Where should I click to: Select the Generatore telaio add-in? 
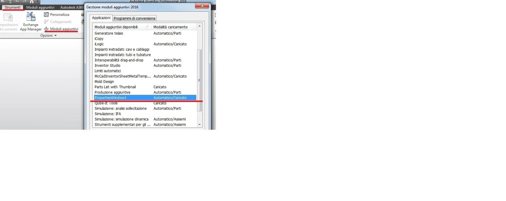pos(145,33)
